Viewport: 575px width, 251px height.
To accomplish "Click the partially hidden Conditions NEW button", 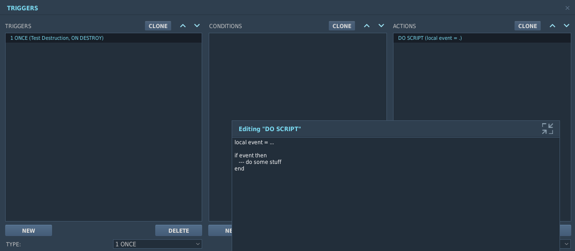I will click(x=220, y=230).
